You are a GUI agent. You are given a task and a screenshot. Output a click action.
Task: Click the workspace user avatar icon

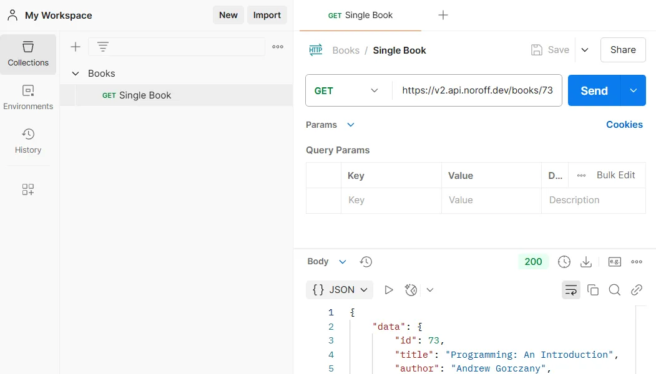coord(12,15)
